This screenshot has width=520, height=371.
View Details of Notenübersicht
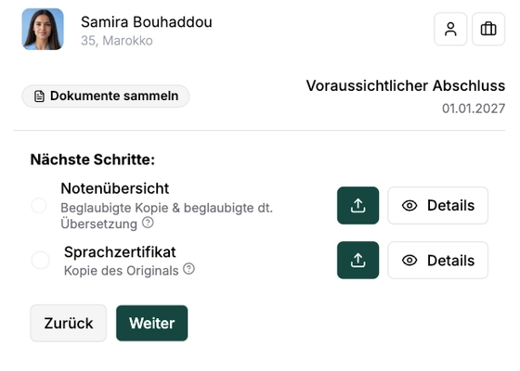(x=437, y=205)
